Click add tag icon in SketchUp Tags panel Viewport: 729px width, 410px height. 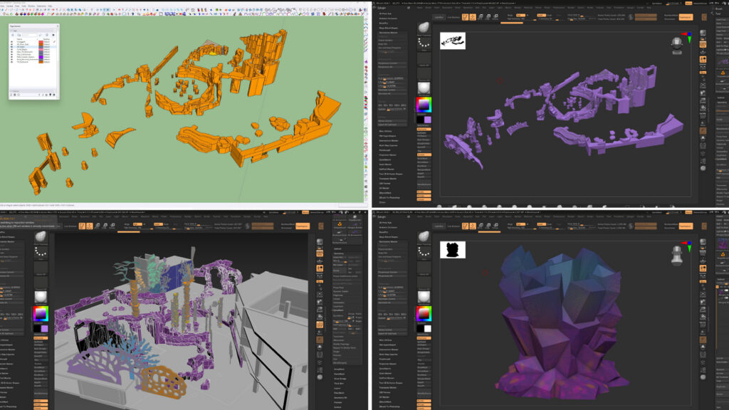(13, 34)
